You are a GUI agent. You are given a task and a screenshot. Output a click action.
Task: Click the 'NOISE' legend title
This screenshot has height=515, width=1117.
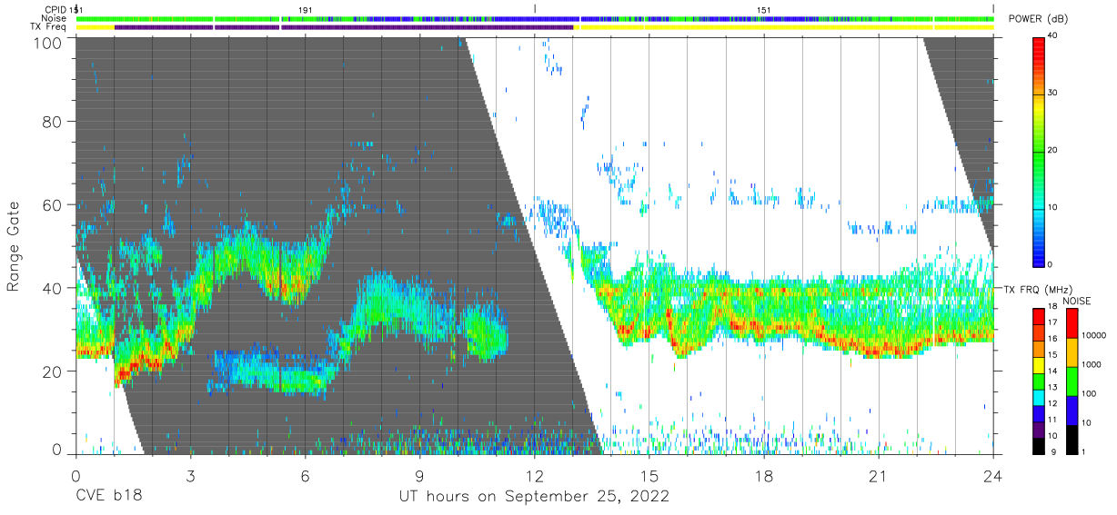tap(1079, 302)
